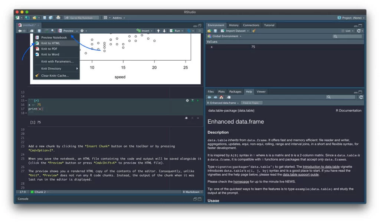Collapse code chunk at line 15

[26, 101]
